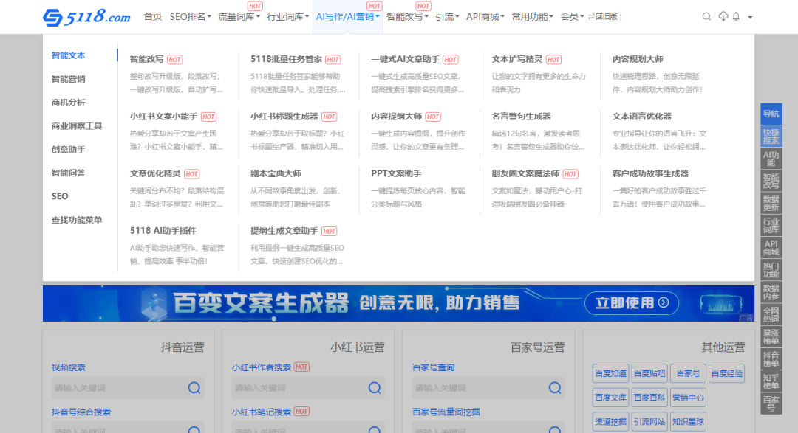
Task: Expand the AI写作/AI营销 dropdown menu
Action: [347, 17]
